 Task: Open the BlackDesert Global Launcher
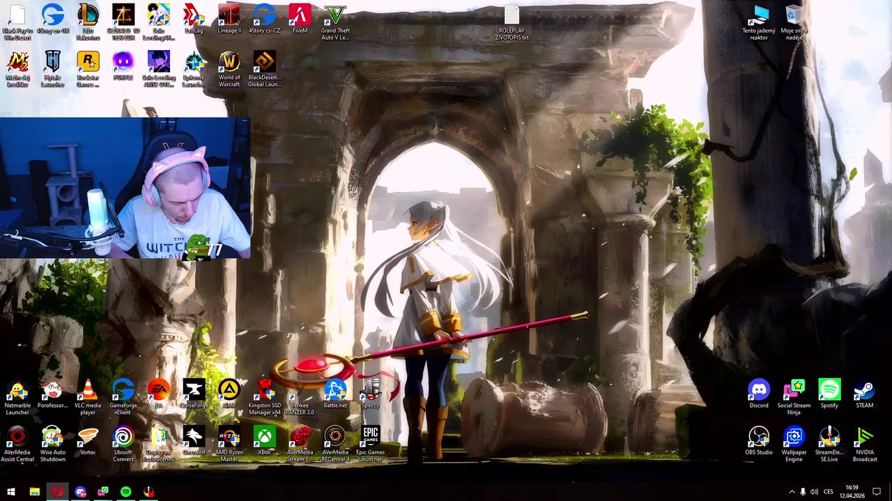tap(265, 69)
